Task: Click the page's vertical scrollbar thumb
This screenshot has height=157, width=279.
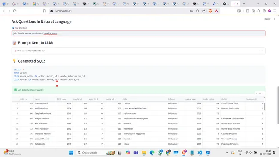Action: coord(278,105)
